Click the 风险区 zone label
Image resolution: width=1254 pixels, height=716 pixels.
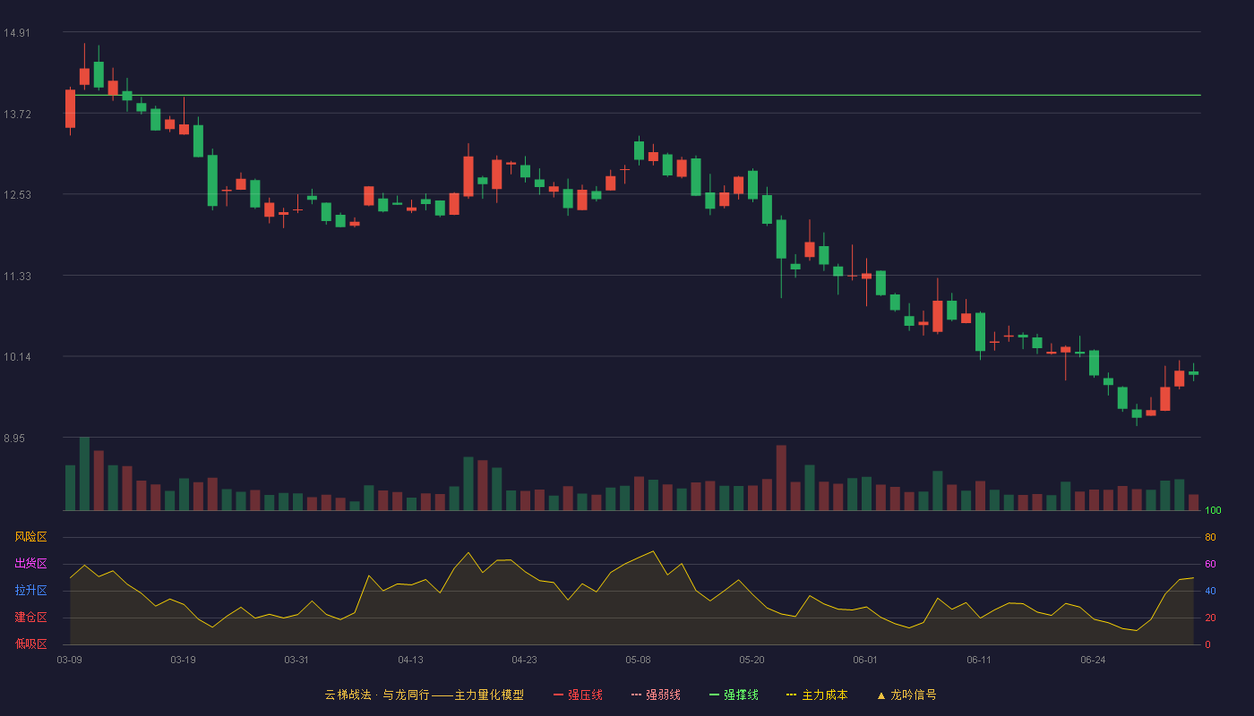[x=30, y=537]
